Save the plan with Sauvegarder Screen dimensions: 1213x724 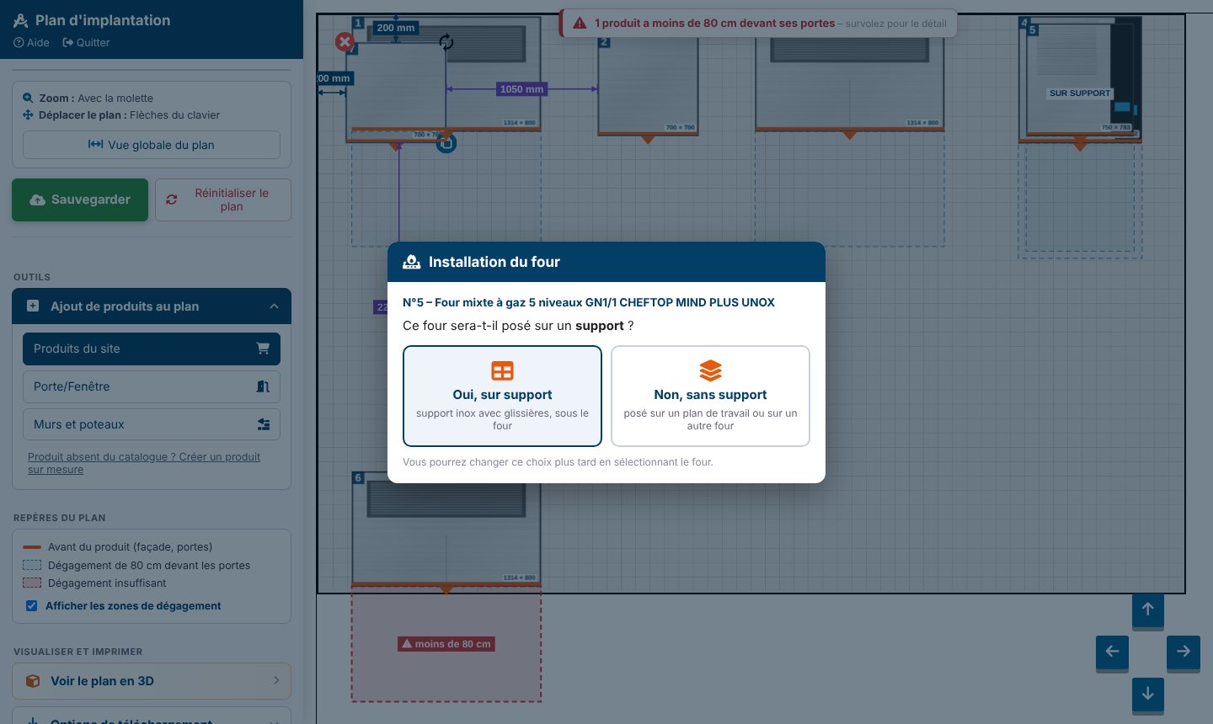tap(80, 200)
